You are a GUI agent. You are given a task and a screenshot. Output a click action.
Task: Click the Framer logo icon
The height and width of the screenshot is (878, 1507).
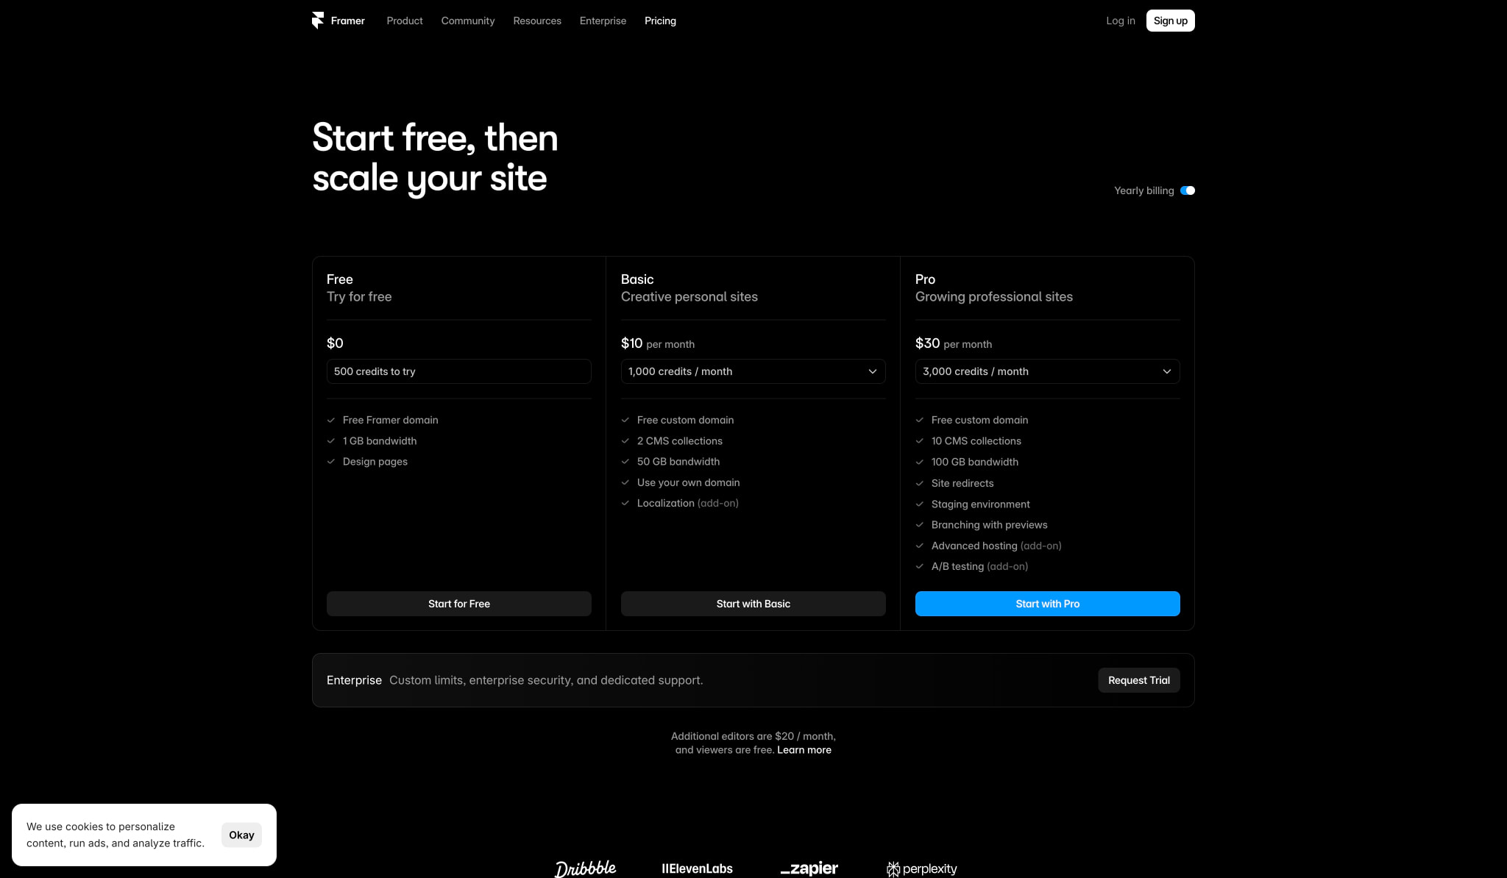[x=318, y=21]
